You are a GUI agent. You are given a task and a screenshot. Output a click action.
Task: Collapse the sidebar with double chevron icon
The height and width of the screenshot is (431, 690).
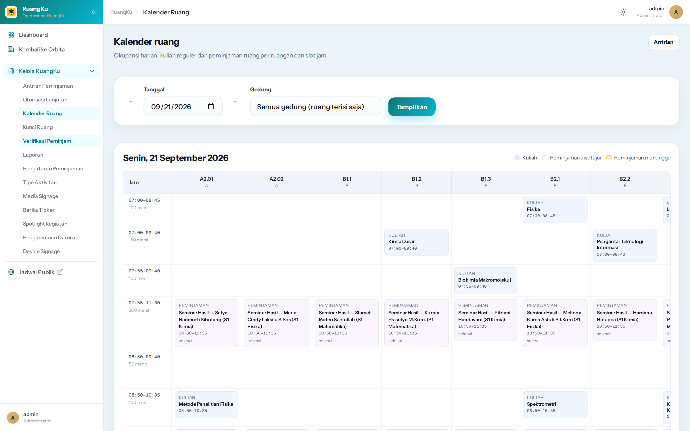coord(94,12)
